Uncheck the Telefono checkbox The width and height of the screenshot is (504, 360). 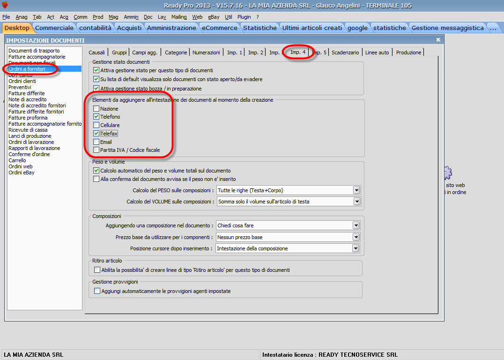tap(96, 116)
